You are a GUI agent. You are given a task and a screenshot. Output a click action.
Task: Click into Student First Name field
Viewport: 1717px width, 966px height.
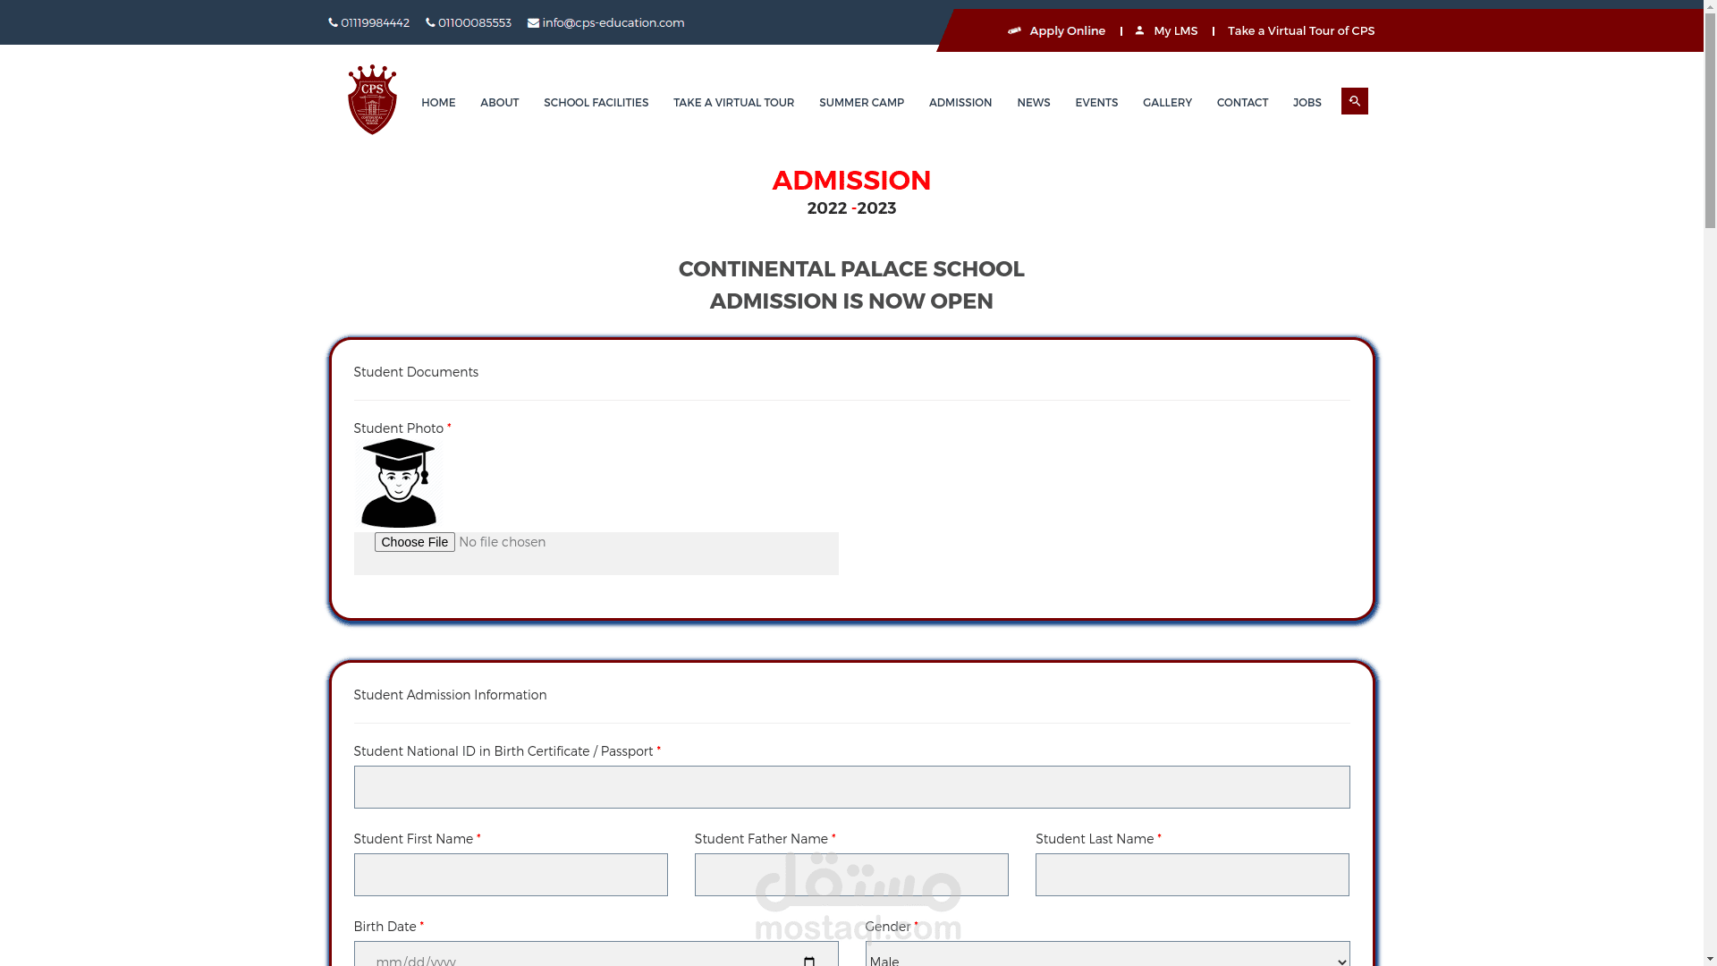511,875
